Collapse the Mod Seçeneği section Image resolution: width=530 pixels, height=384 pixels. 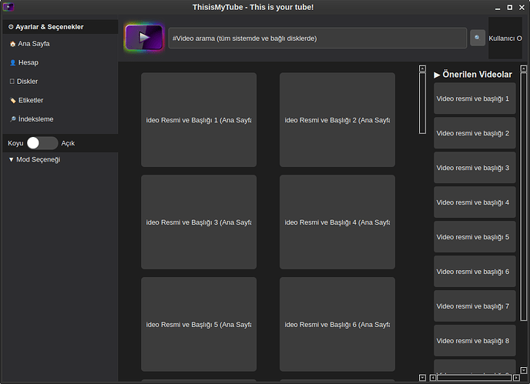coord(34,159)
